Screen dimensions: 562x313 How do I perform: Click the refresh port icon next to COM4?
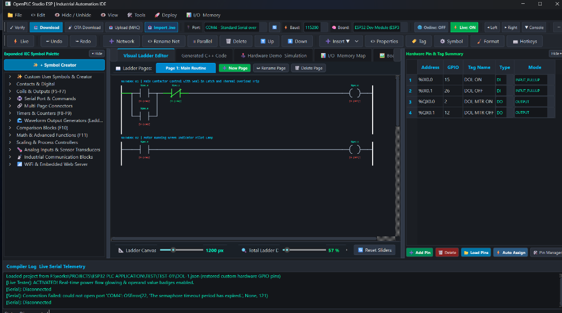(x=274, y=27)
